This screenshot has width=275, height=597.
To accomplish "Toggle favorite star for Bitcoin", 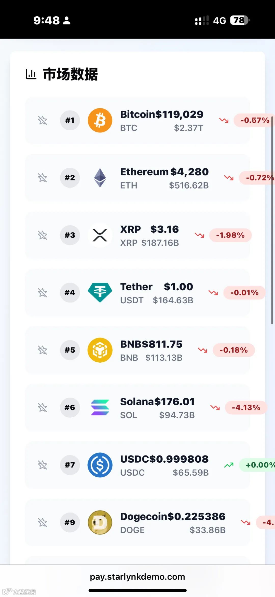I will (x=43, y=120).
